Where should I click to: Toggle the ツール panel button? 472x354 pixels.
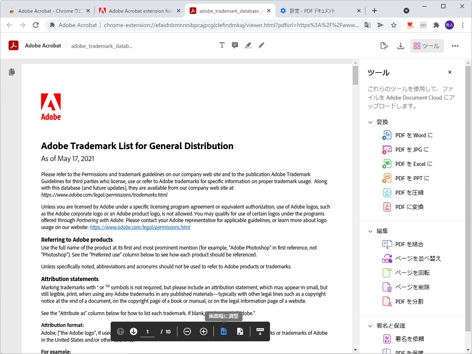click(x=427, y=46)
